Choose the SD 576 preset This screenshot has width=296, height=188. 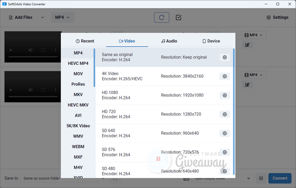(x=164, y=152)
